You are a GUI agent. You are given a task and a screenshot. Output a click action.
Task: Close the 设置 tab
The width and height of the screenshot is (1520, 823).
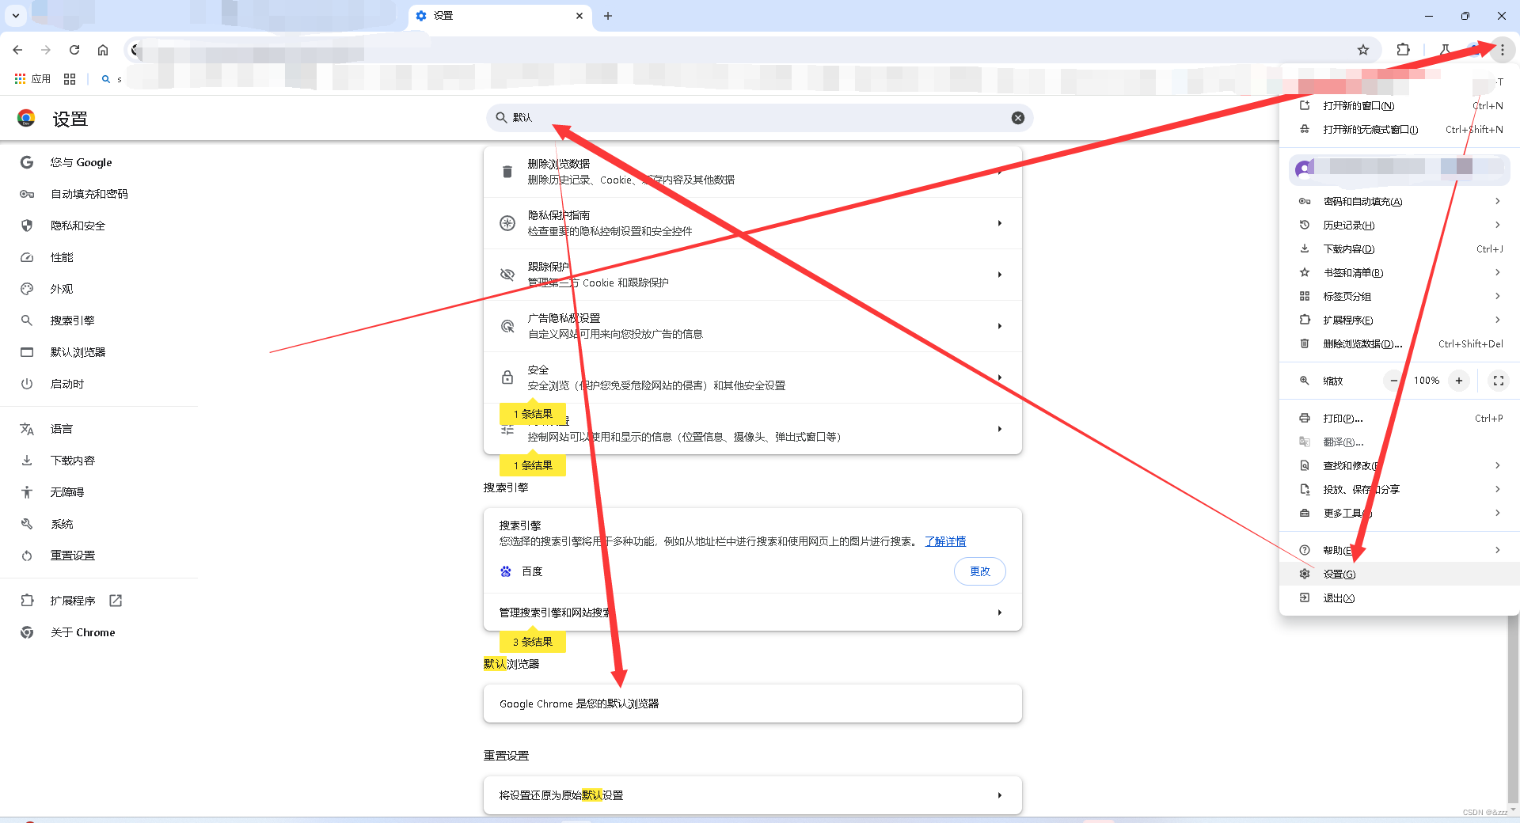point(579,16)
